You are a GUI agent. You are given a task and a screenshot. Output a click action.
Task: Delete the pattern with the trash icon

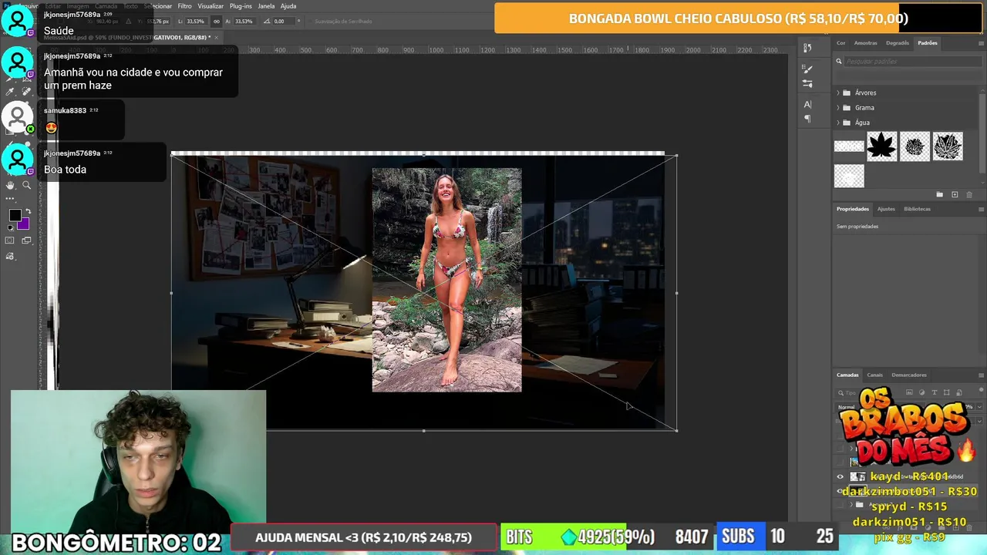tap(969, 194)
